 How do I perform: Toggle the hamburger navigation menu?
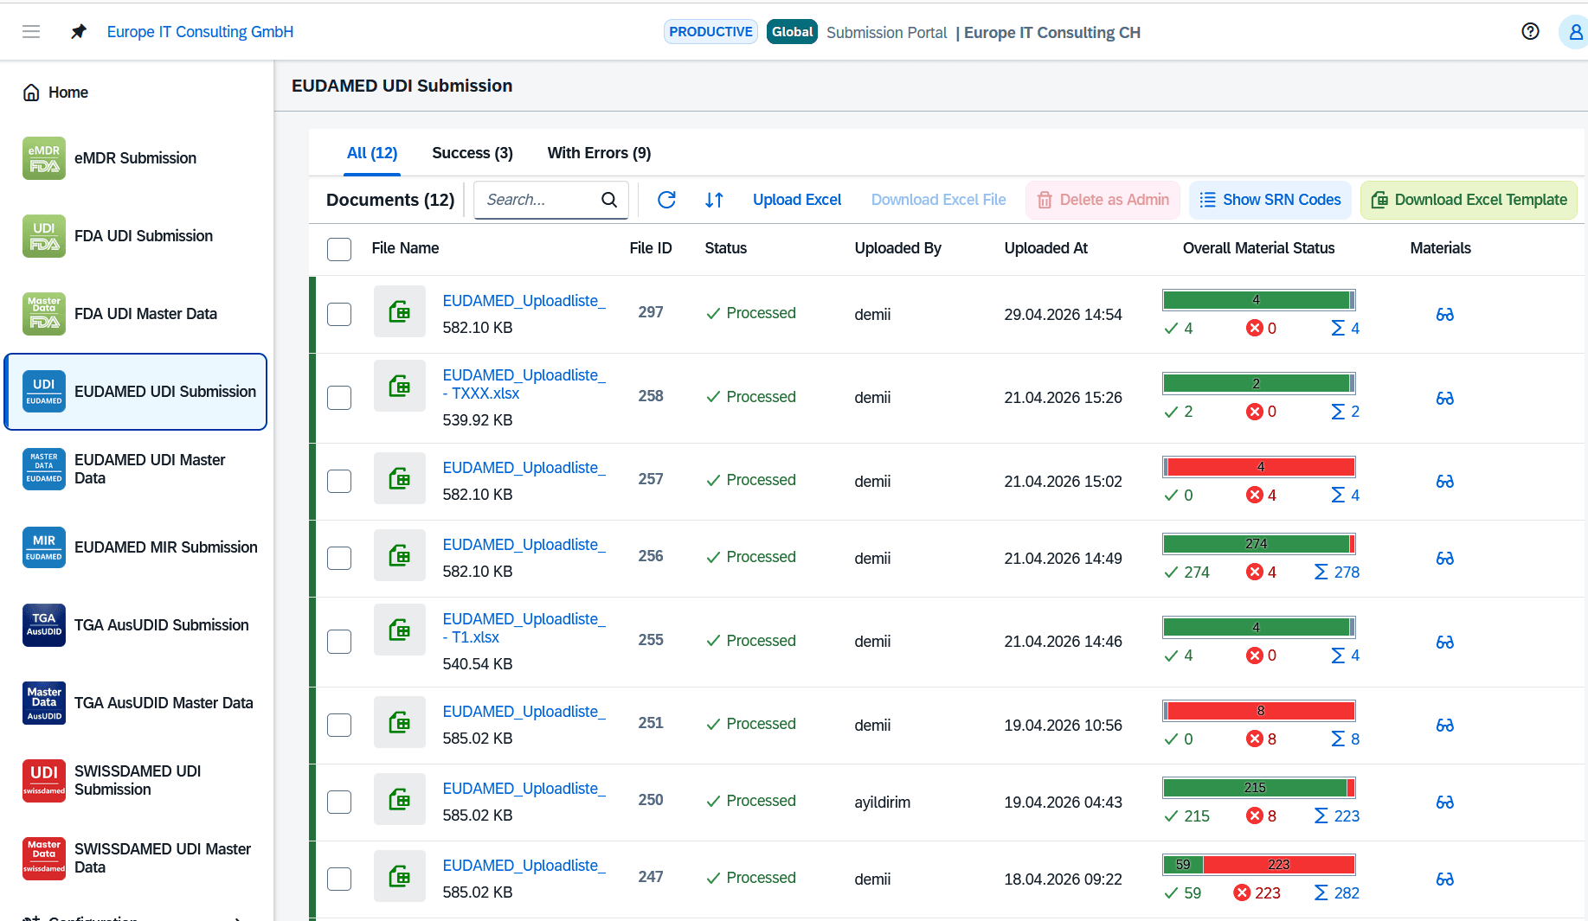point(31,32)
